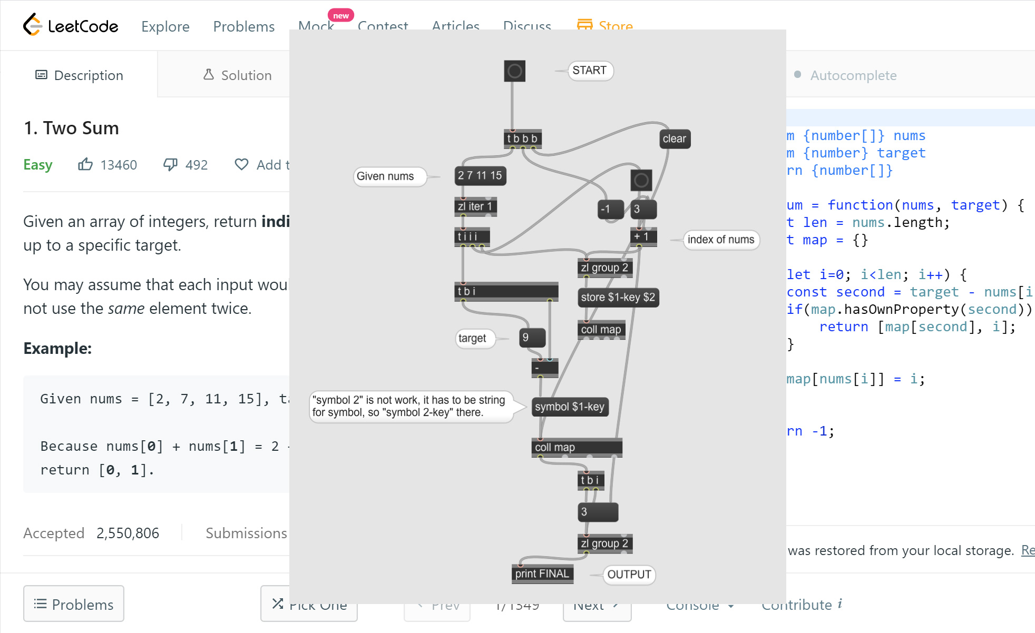Click the Contribute info icon
1035x633 pixels.
pyautogui.click(x=840, y=604)
